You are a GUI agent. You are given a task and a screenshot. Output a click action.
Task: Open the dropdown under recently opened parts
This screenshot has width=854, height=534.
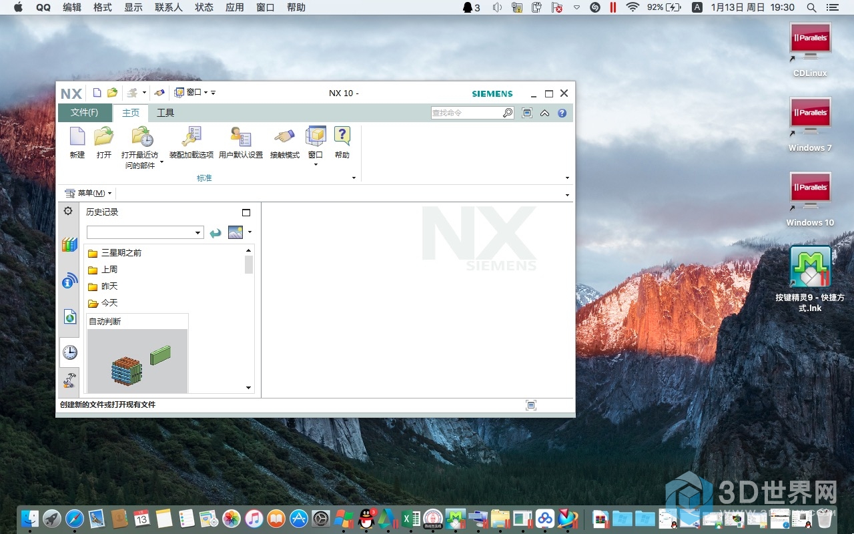[x=161, y=162]
